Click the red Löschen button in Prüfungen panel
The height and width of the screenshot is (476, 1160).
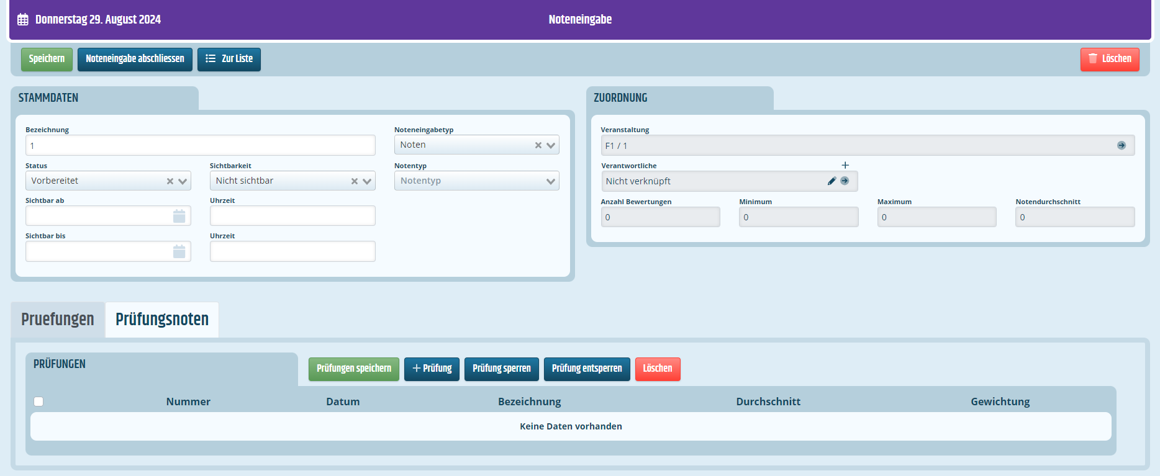pyautogui.click(x=658, y=369)
